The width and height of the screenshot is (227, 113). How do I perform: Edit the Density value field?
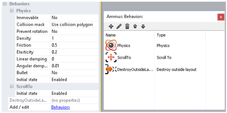click(74, 38)
